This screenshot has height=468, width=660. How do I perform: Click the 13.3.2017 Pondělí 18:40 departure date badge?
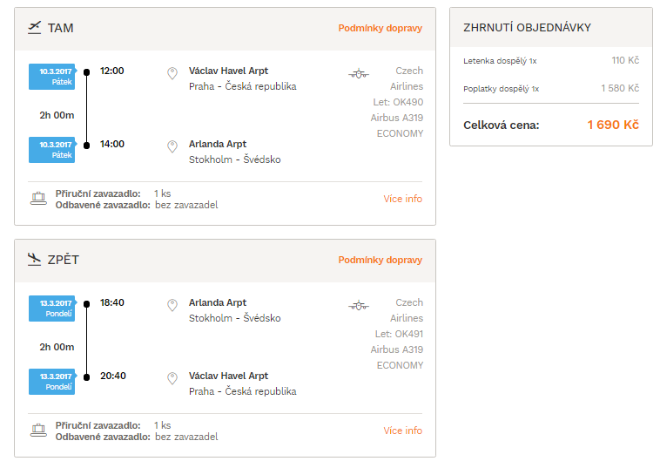coord(52,309)
